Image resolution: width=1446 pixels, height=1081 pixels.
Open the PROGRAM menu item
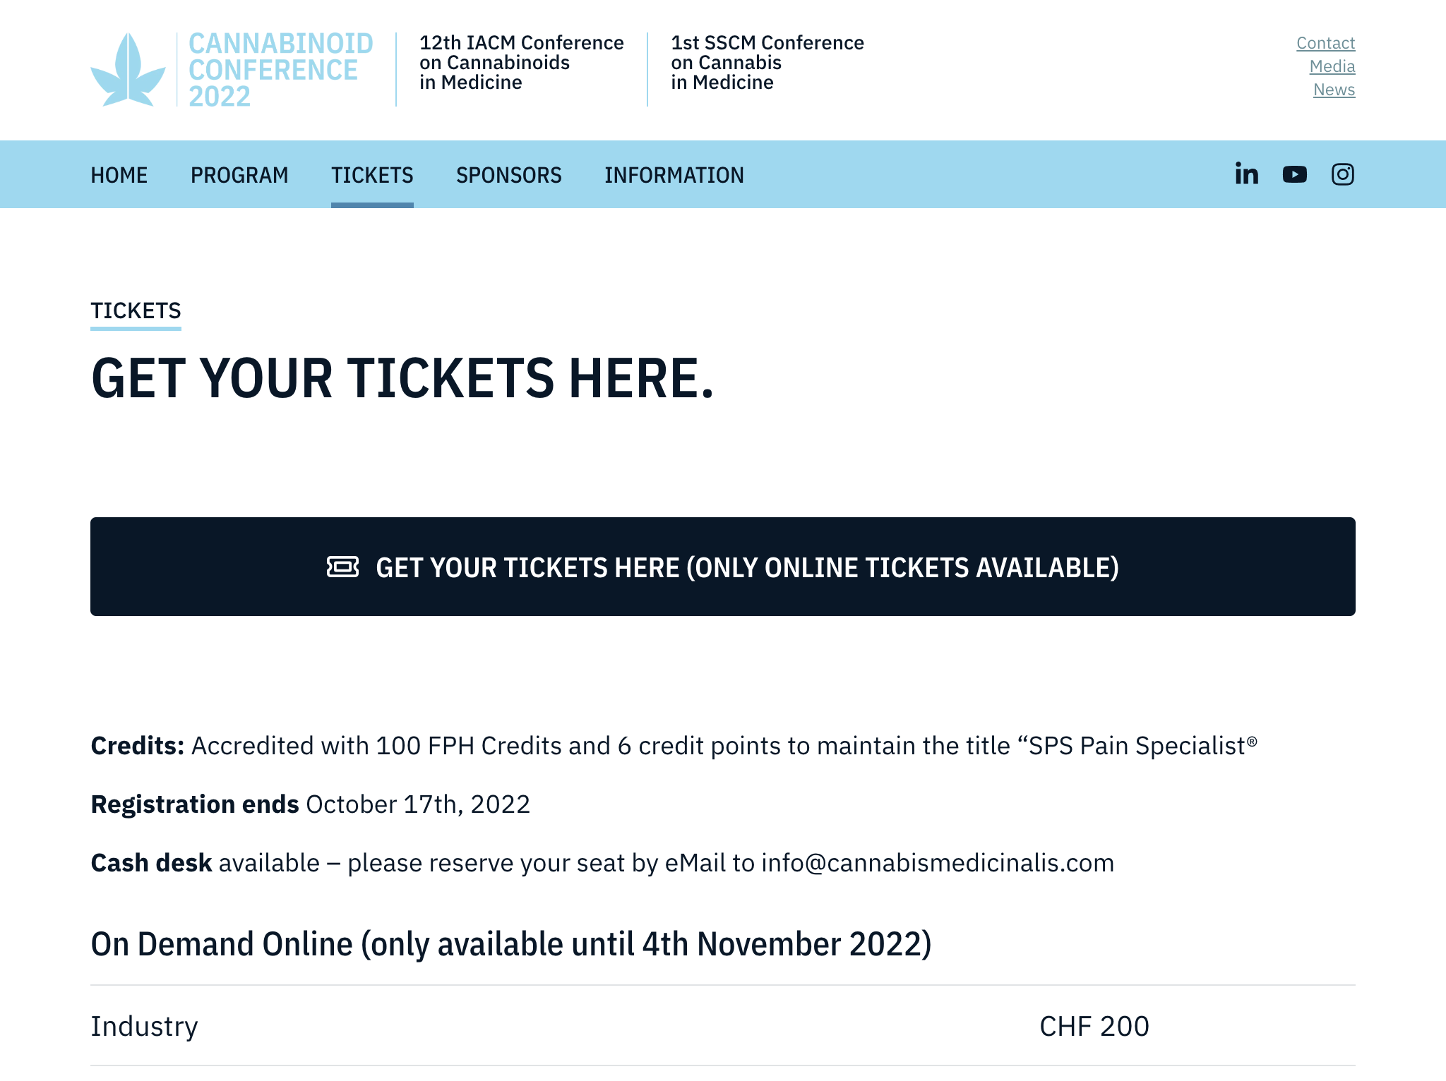pyautogui.click(x=239, y=175)
